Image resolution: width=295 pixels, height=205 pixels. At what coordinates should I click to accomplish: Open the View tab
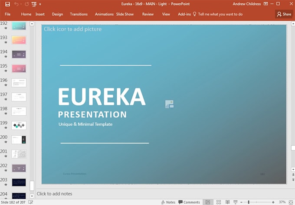(166, 14)
